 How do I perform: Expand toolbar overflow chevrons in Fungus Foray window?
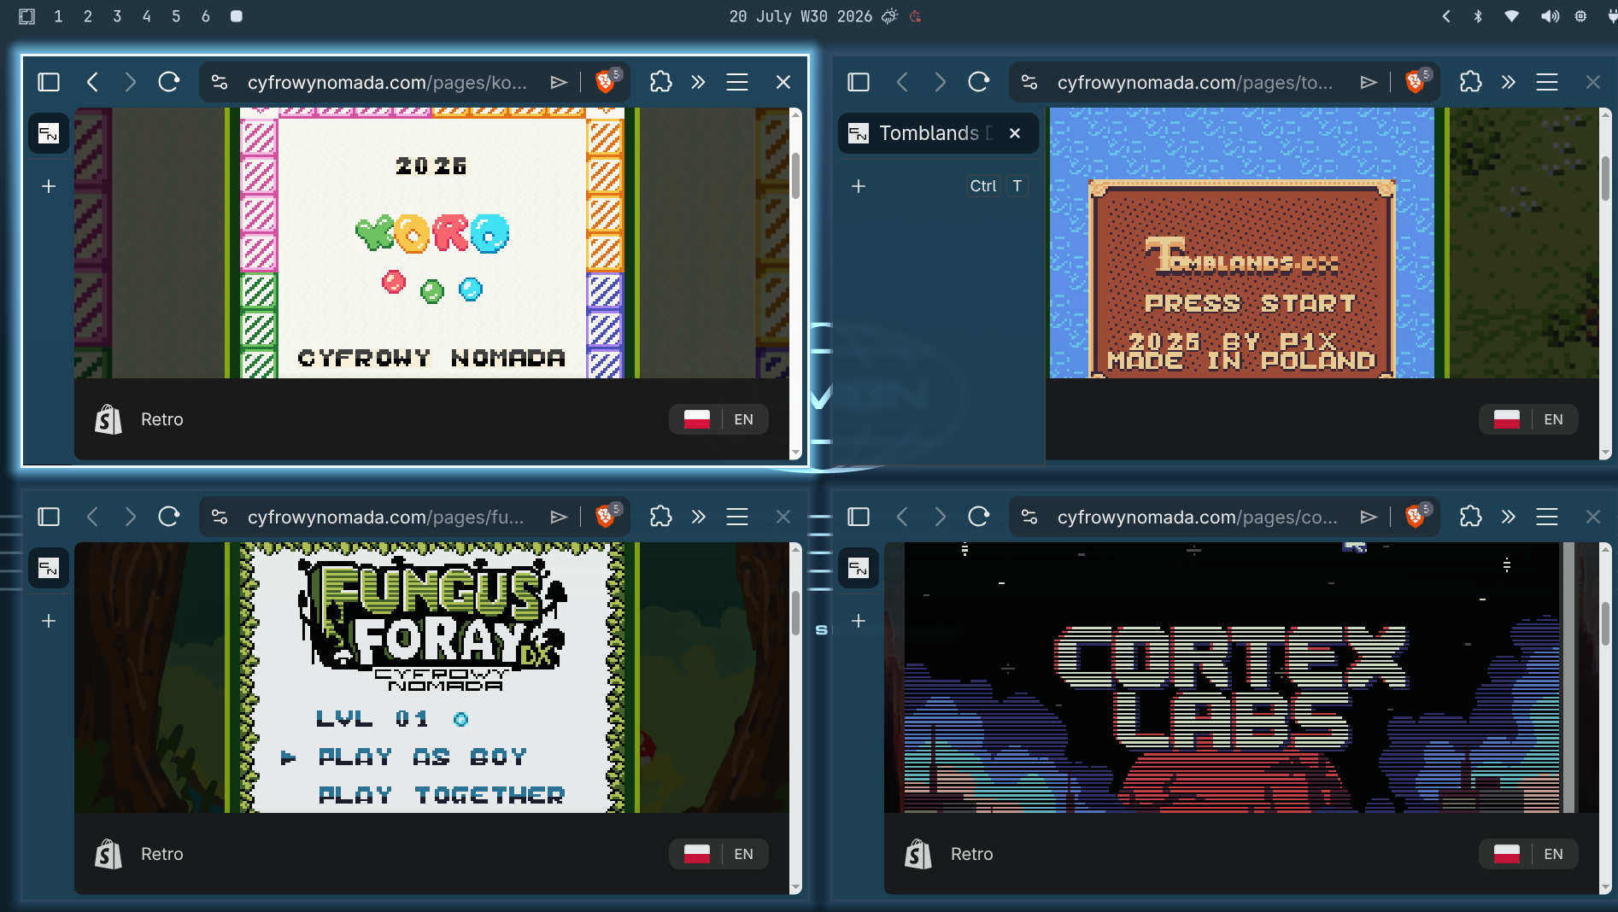[699, 517]
